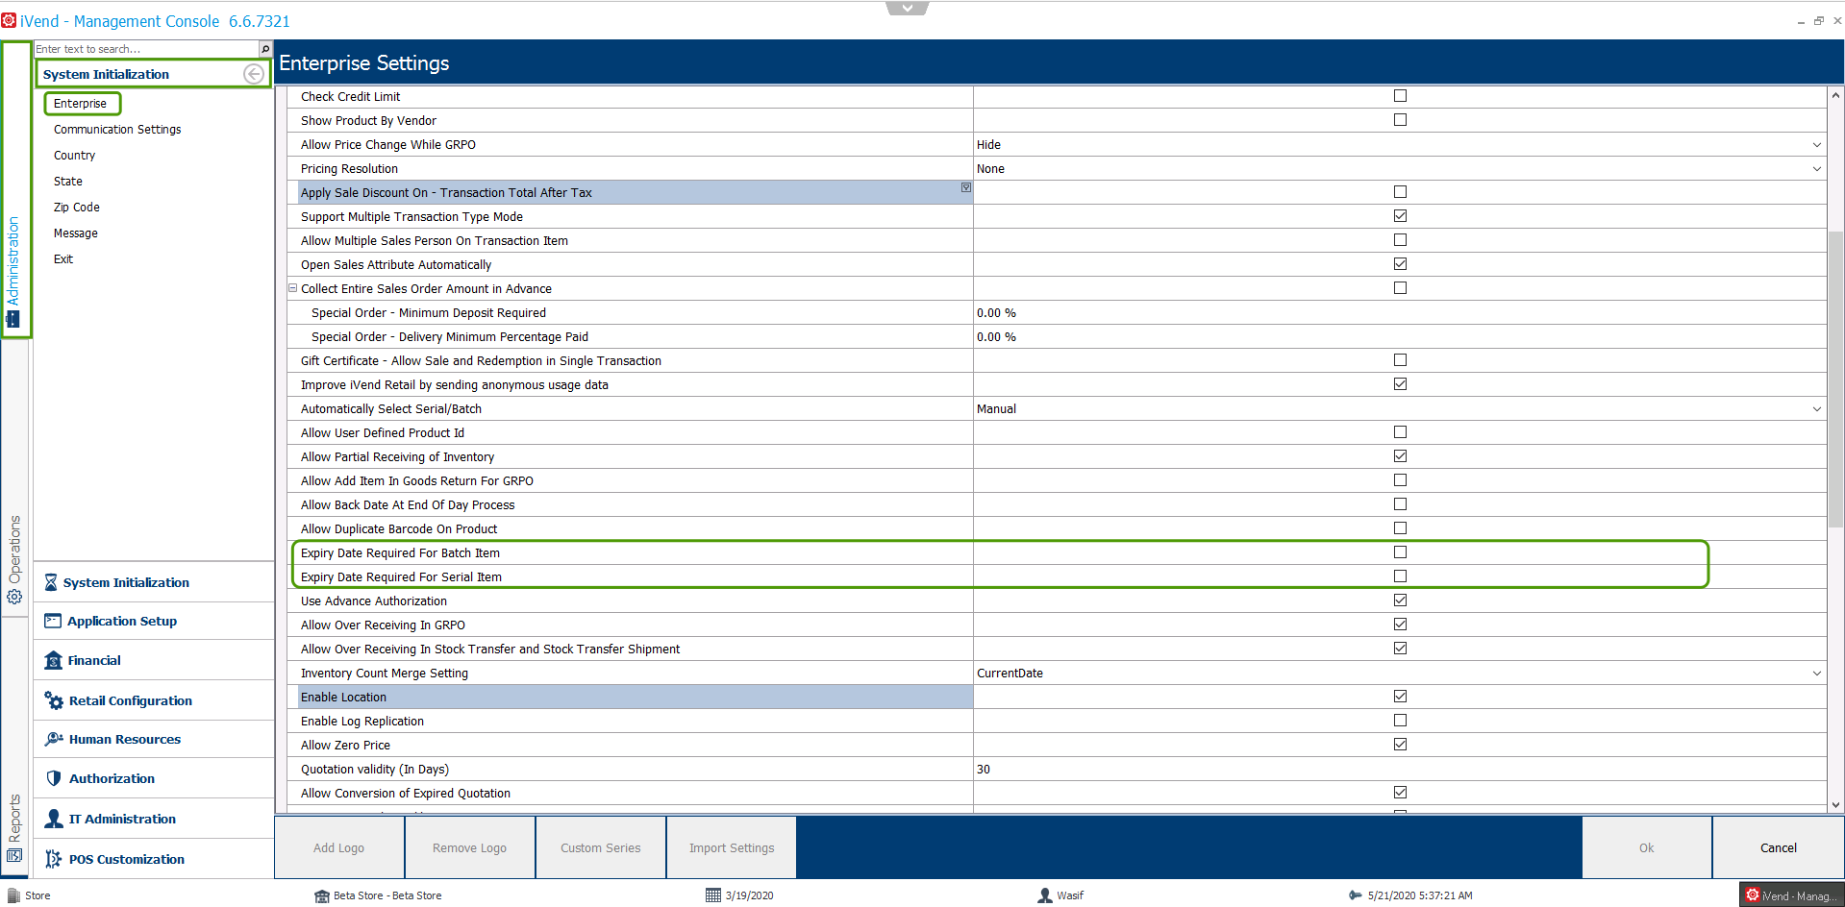Click the Administration icon in side strip
This screenshot has width=1845, height=907.
click(13, 319)
